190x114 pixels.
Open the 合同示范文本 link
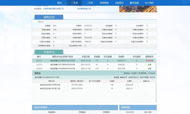click(x=134, y=77)
